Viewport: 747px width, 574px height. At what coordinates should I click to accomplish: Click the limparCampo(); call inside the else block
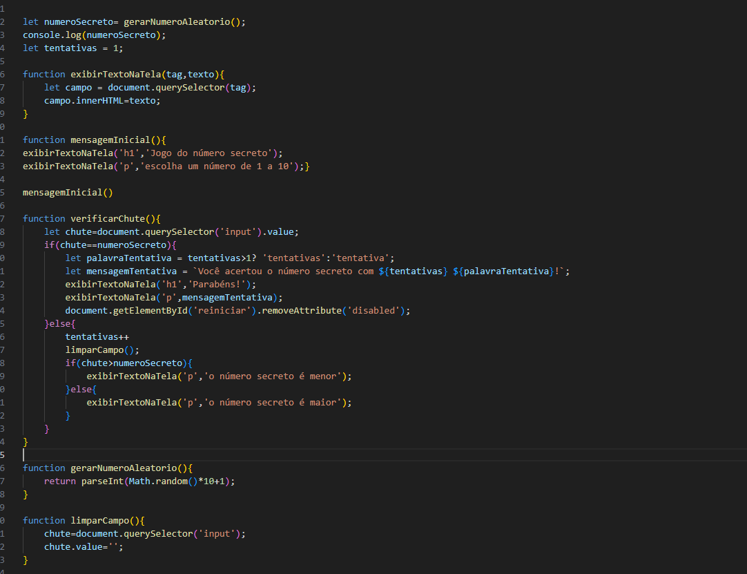click(102, 350)
